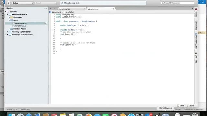Close the movemycar.cs tab
This screenshot has width=207, height=116.
tap(84, 9)
